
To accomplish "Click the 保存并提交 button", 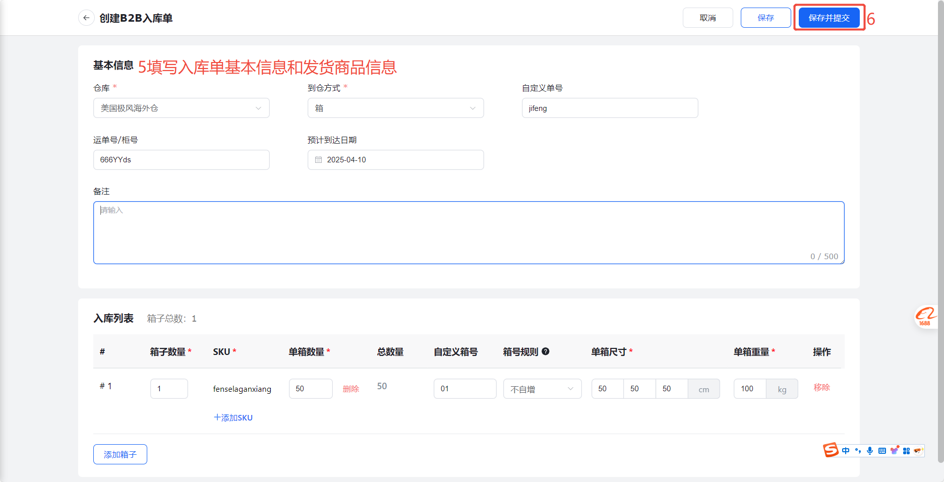I will click(x=829, y=18).
